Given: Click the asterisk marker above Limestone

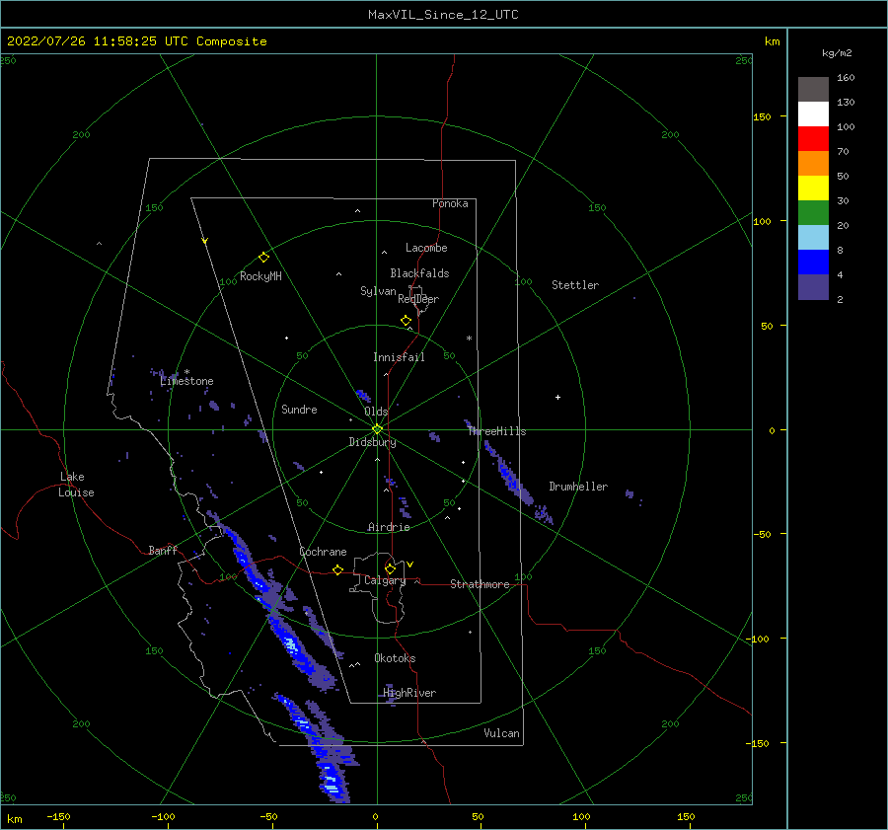Looking at the screenshot, I should click(186, 372).
